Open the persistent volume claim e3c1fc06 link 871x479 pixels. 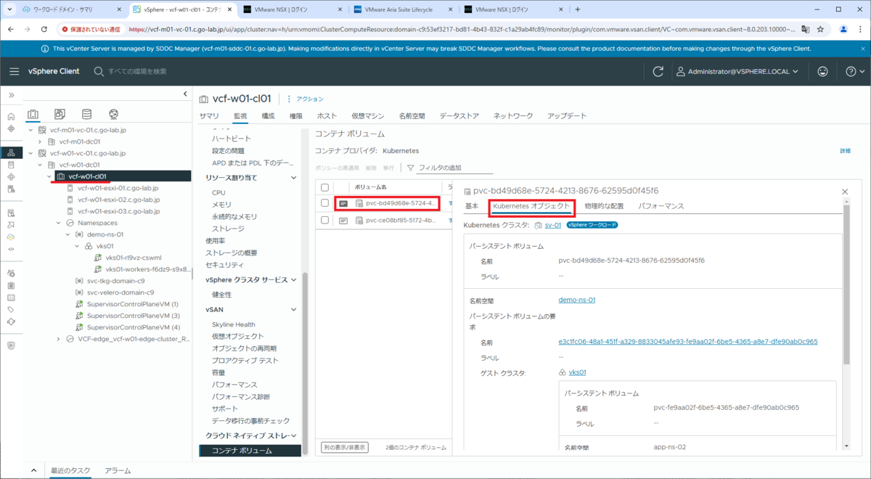click(688, 342)
